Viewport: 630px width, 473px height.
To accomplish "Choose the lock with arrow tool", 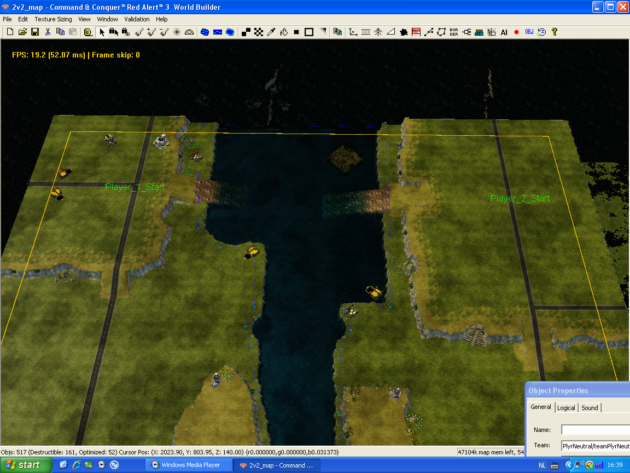I will point(114,32).
